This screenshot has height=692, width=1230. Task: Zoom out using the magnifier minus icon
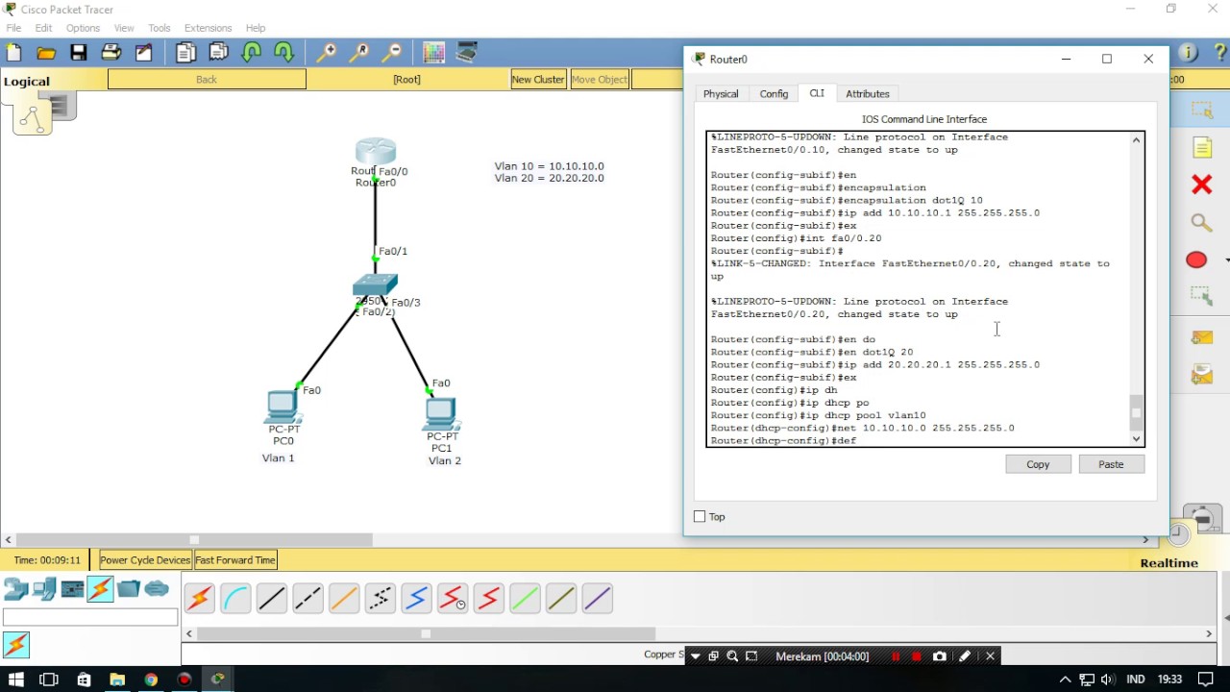point(392,53)
